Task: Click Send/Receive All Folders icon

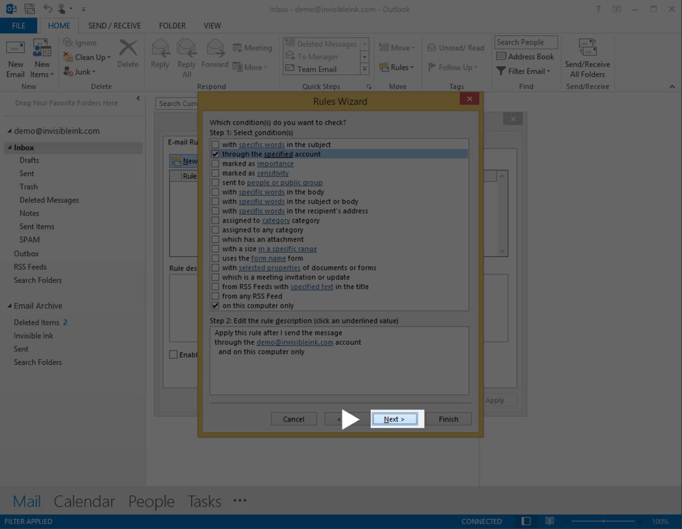Action: pos(588,48)
